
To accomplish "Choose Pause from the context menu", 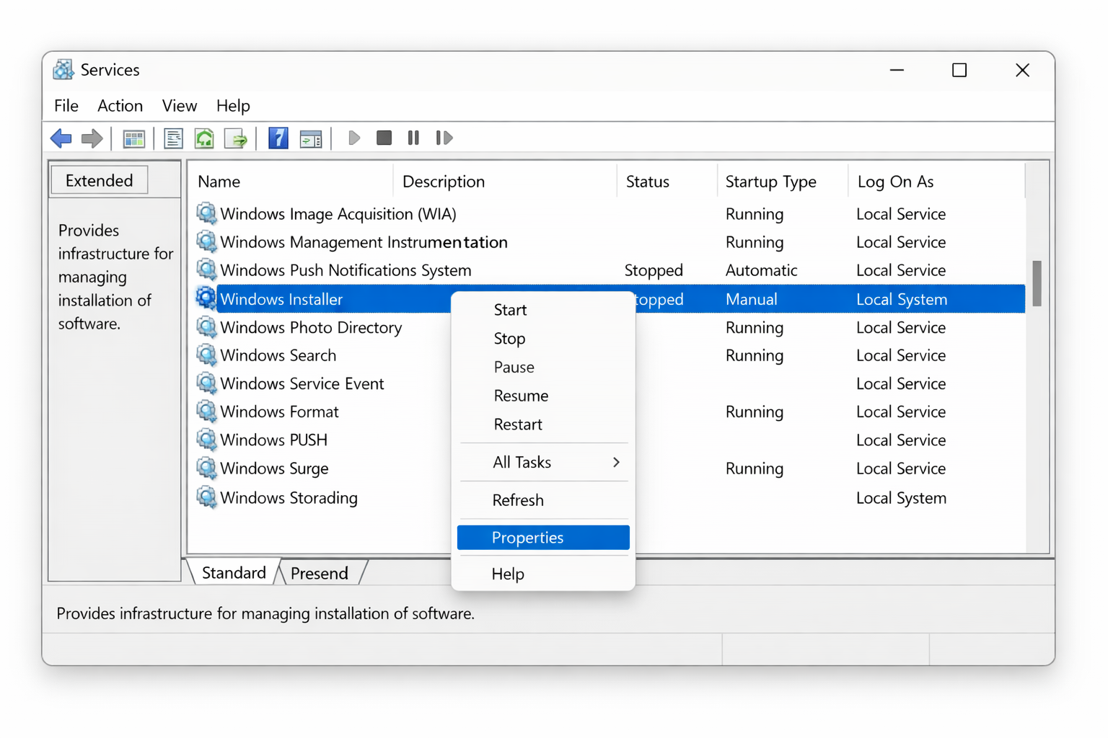I will click(x=543, y=368).
